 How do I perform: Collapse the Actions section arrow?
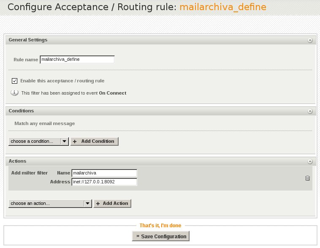coord(310,161)
